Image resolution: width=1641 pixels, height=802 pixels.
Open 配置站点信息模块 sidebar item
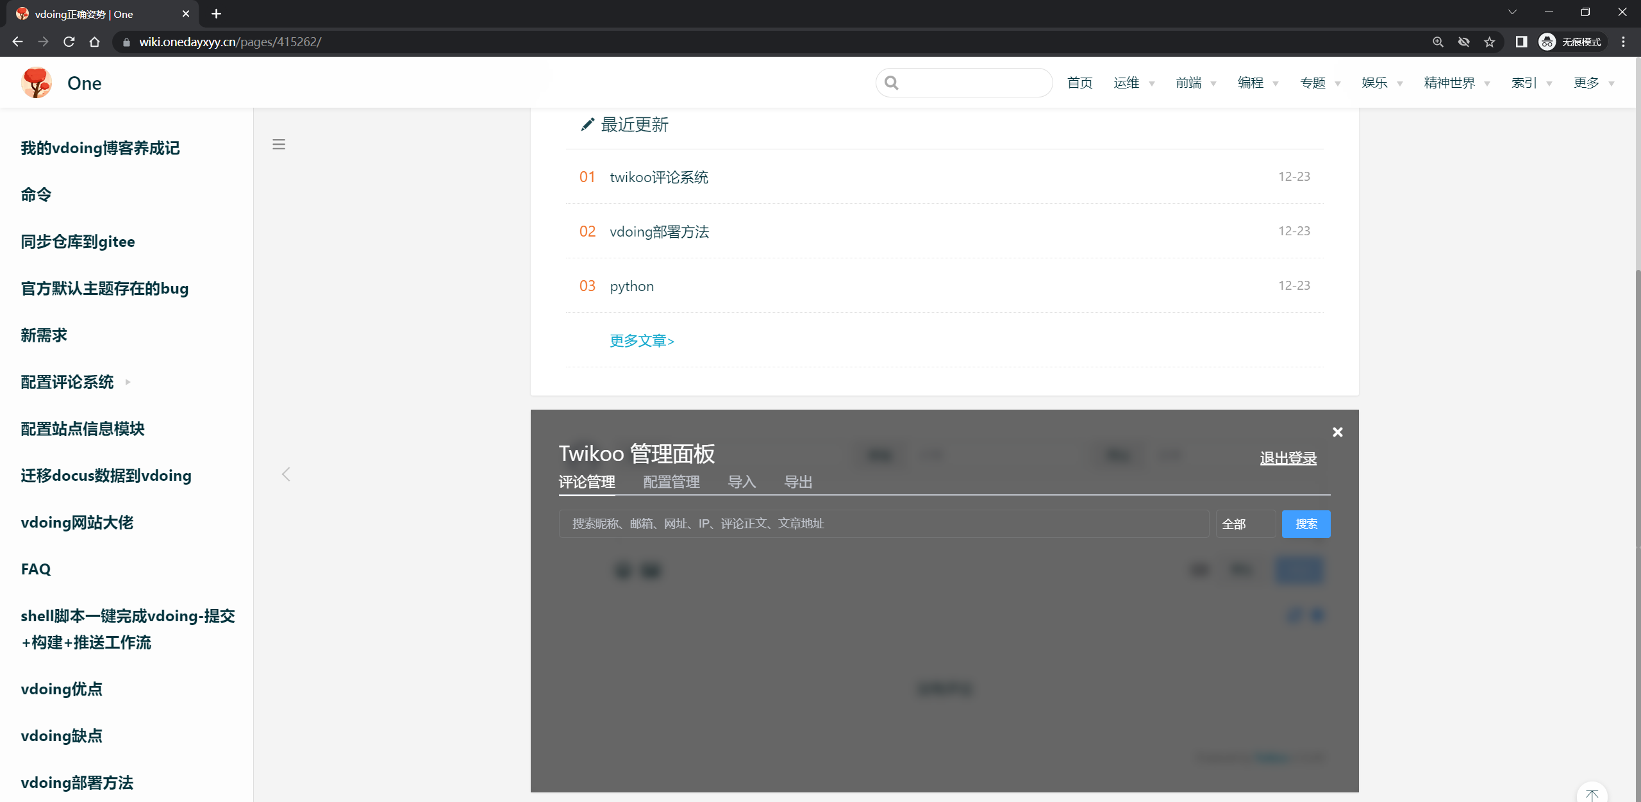tap(83, 429)
